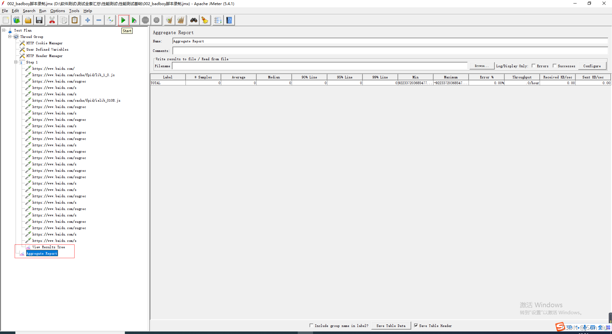Click the New test plan toolbar icon

pos(6,20)
